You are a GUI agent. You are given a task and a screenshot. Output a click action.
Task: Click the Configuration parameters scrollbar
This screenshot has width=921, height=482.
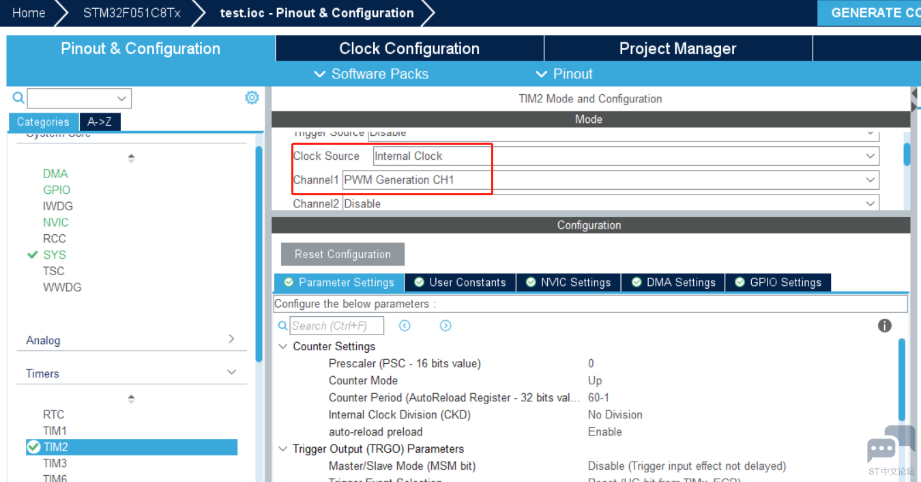click(x=902, y=380)
